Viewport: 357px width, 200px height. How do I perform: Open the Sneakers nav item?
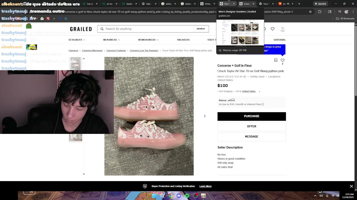[183, 40]
